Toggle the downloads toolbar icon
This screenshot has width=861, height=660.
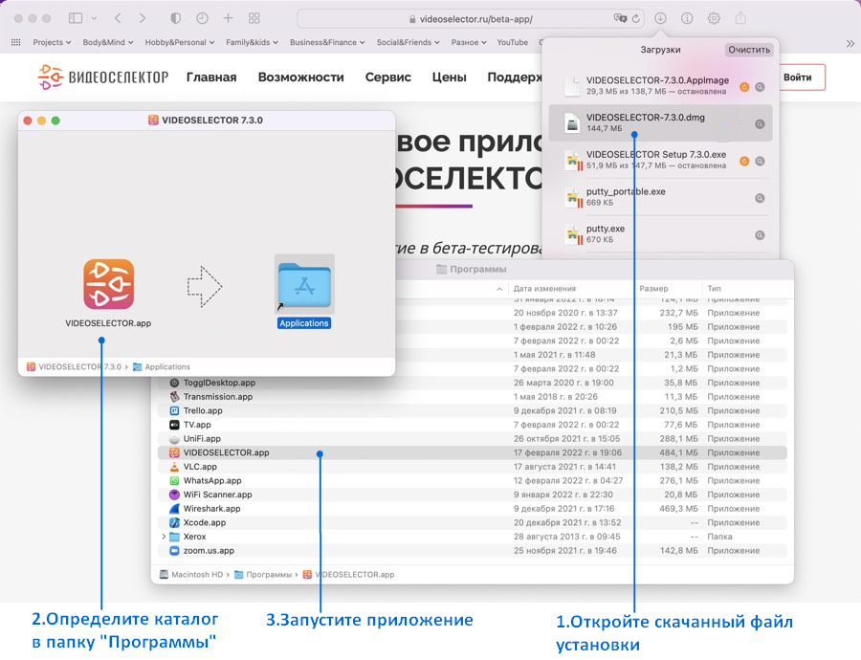click(x=660, y=18)
